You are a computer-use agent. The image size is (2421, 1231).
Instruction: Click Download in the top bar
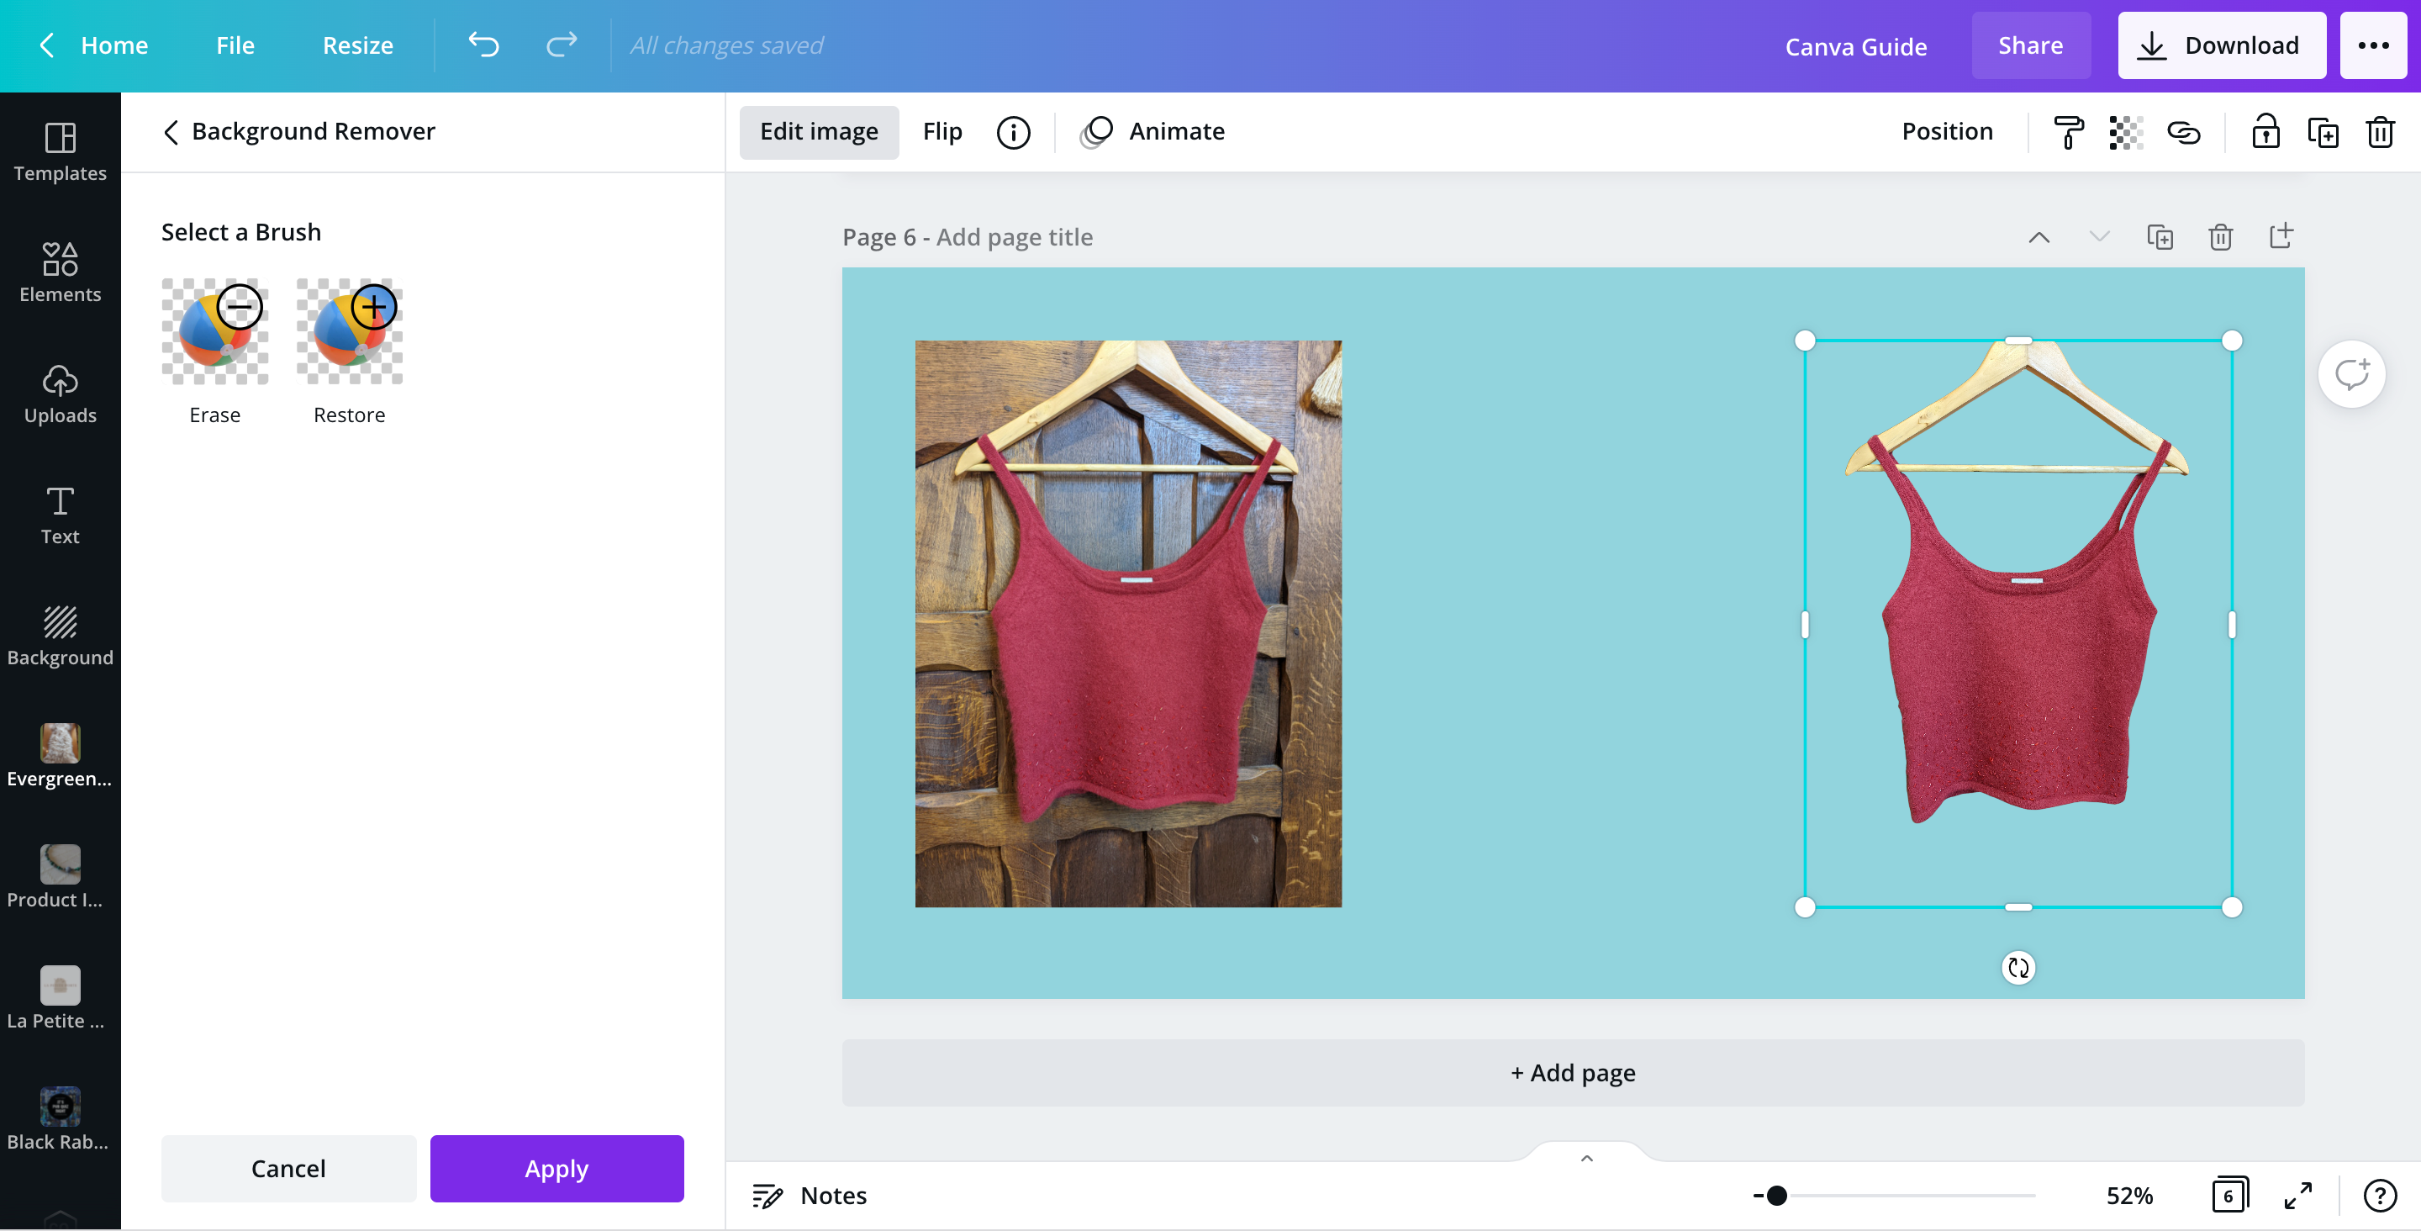tap(2222, 45)
